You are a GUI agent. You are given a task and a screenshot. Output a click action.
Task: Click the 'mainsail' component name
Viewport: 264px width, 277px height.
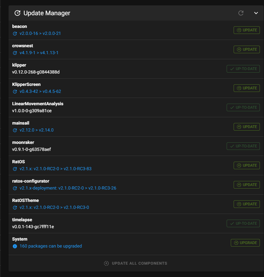tap(21, 123)
